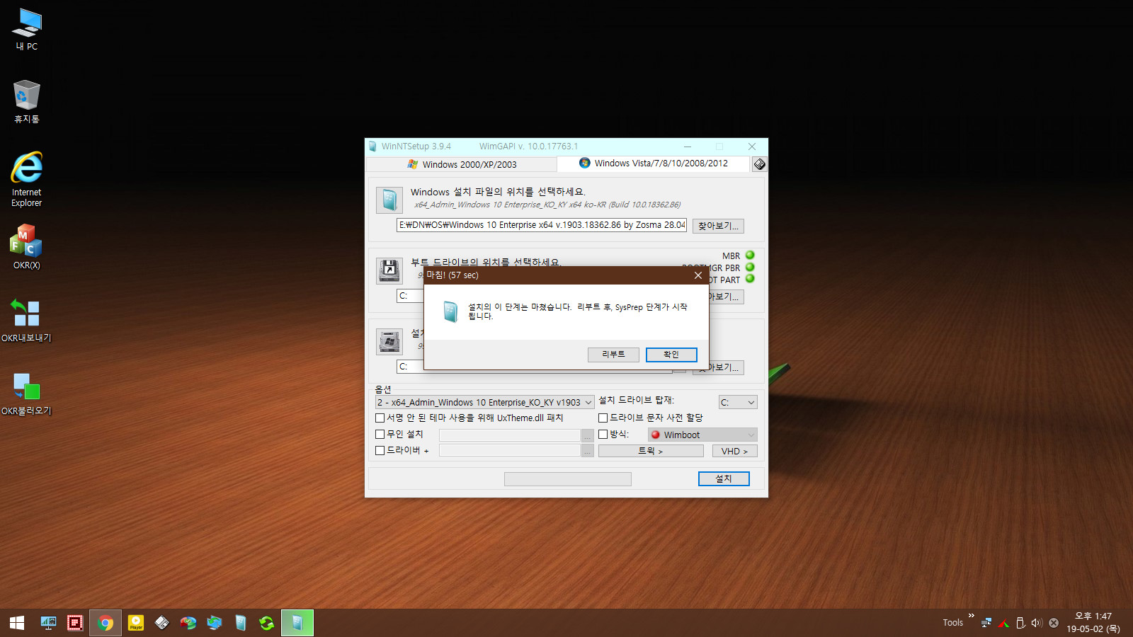Viewport: 1133px width, 637px height.
Task: Click the clock and date in the taskbar
Action: tap(1093, 623)
